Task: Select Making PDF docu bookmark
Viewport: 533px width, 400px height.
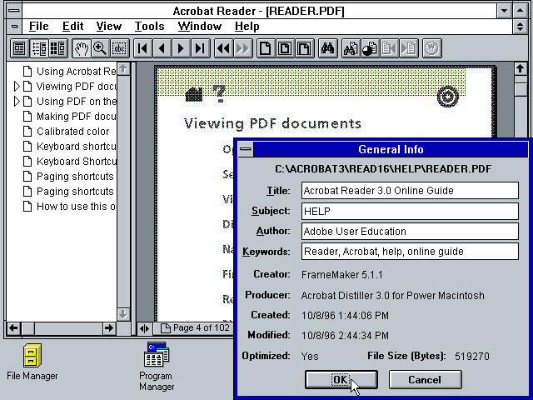Action: (x=70, y=117)
